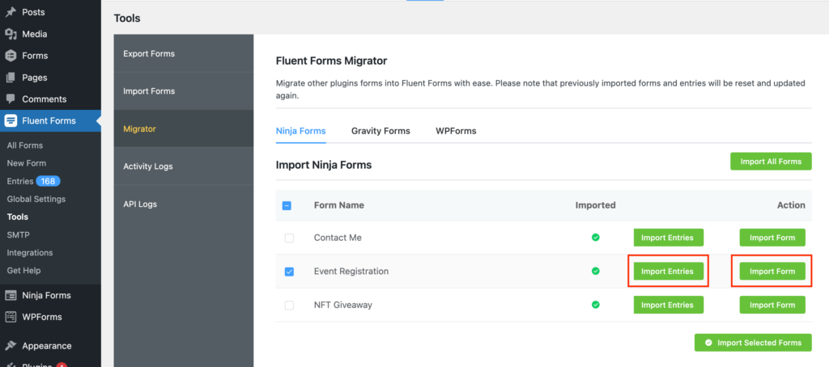Viewport: 829px width, 367px height.
Task: Click the Fluent Forms Migrator heading
Action: pos(331,61)
